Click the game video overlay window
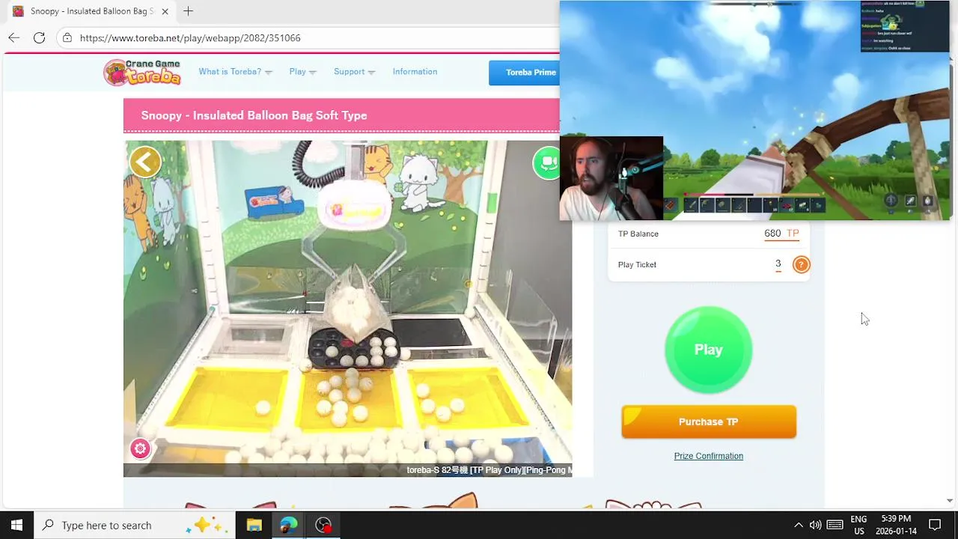This screenshot has width=958, height=539. coord(754,110)
